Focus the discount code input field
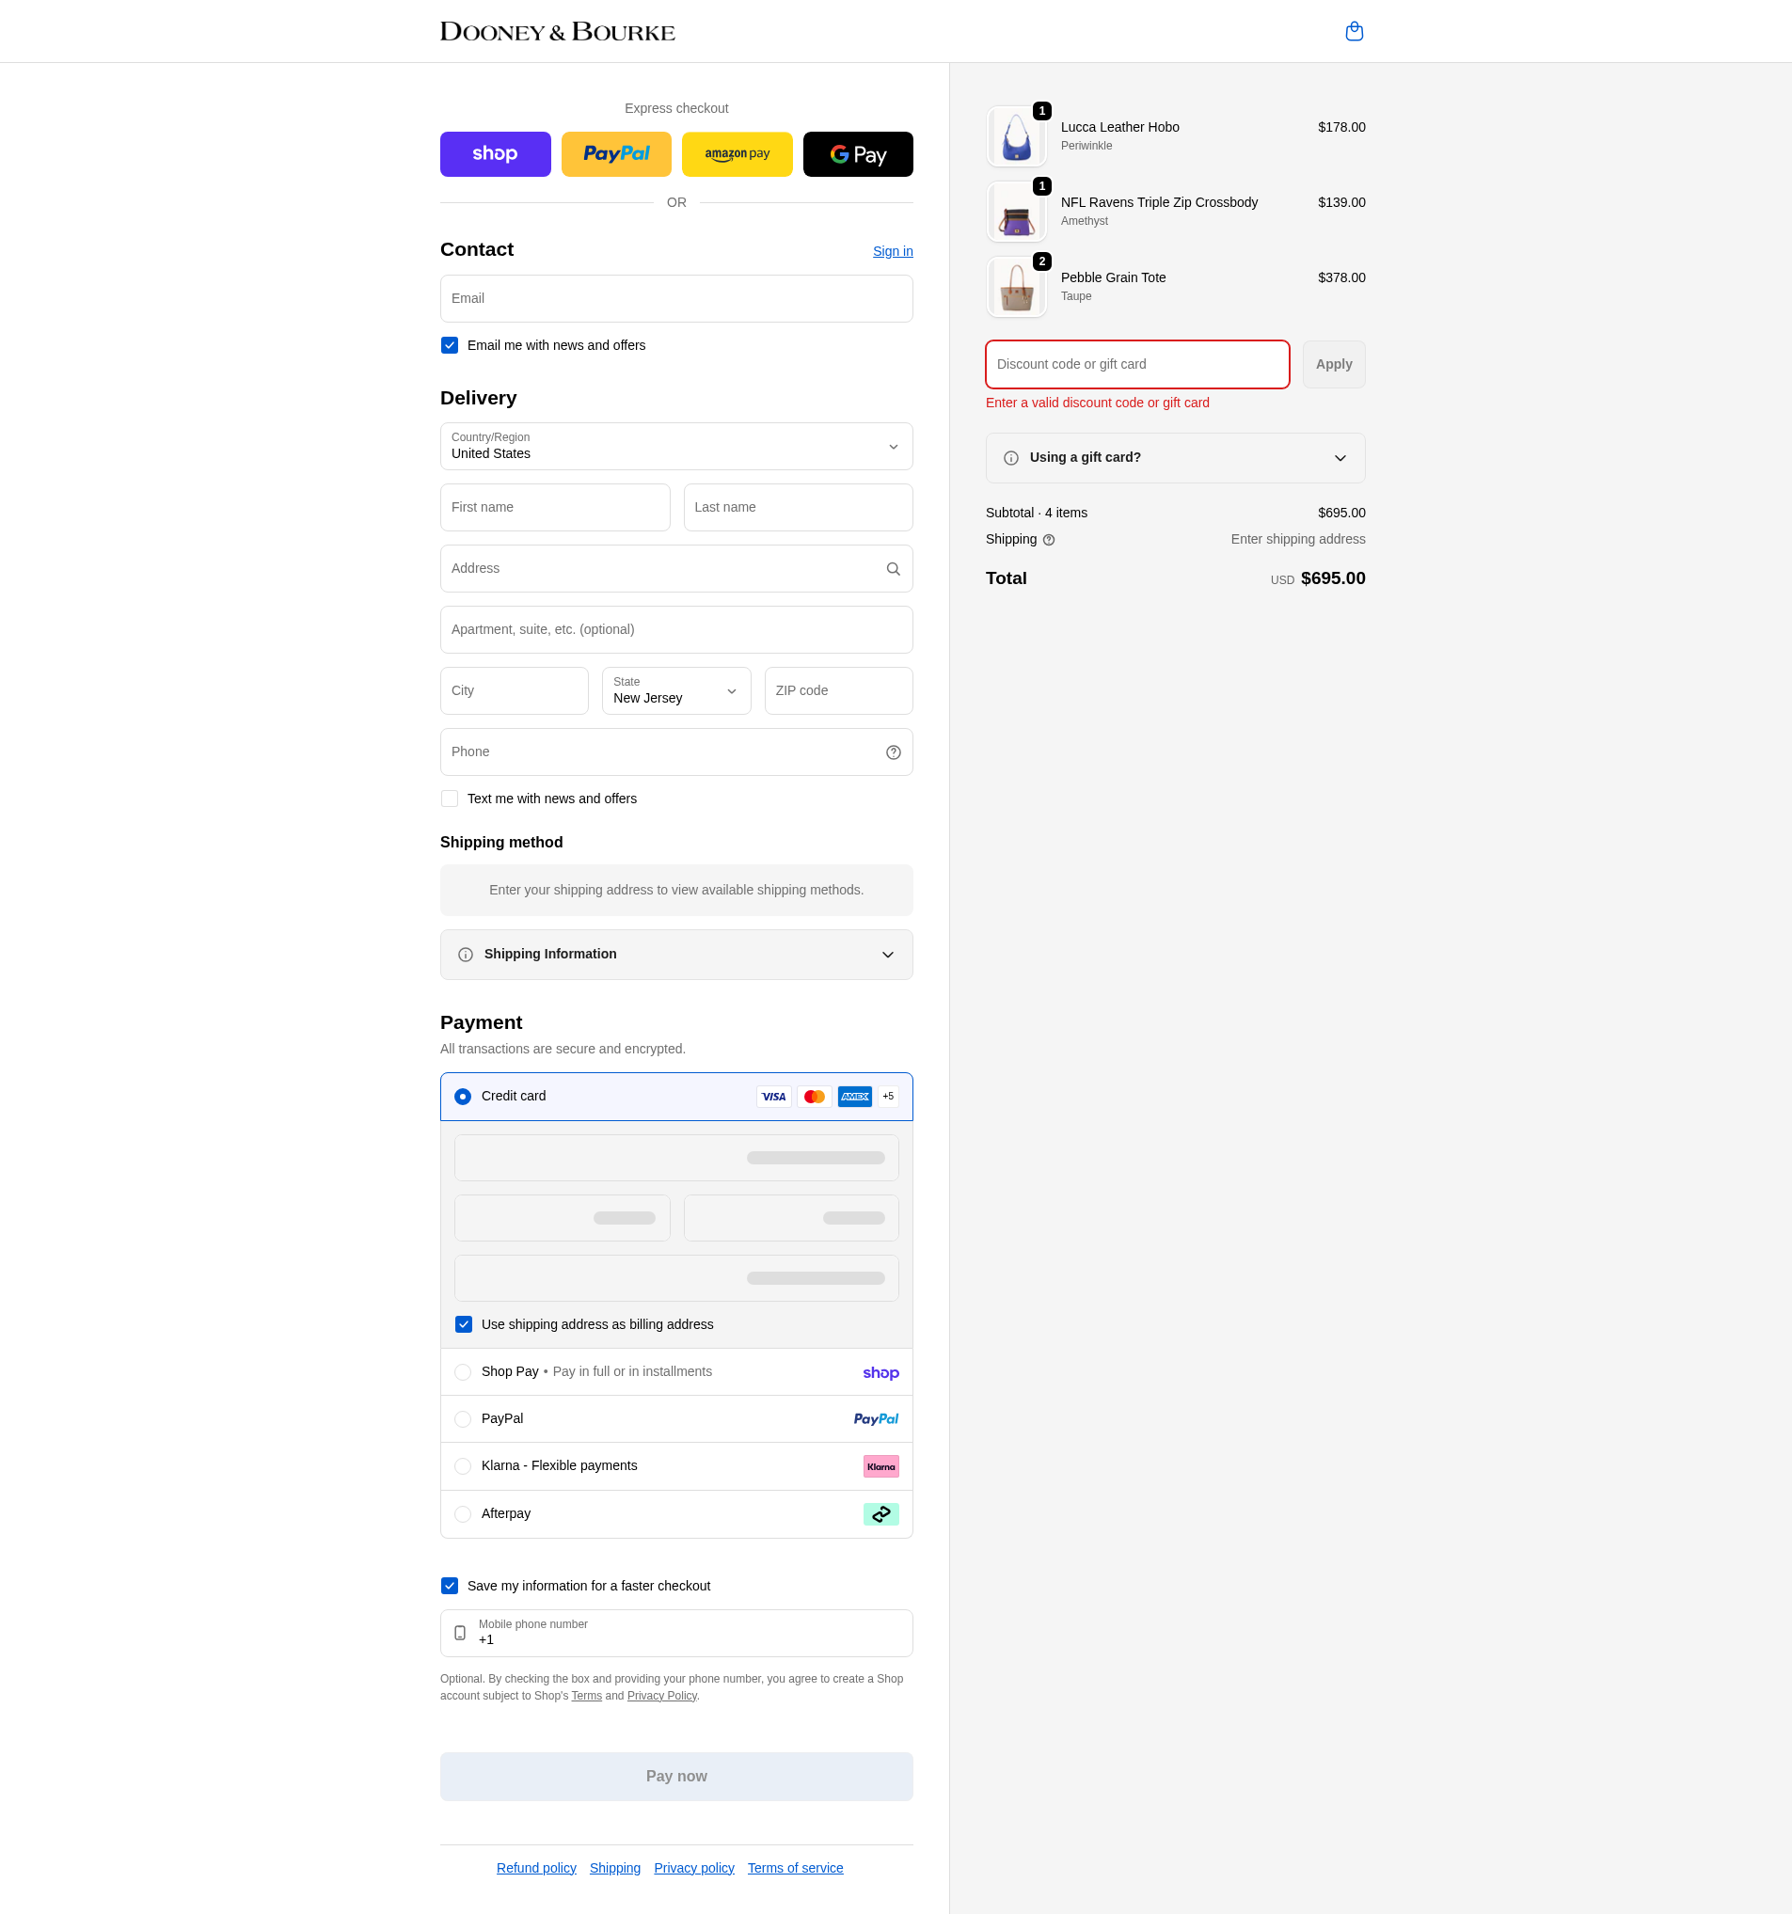The width and height of the screenshot is (1792, 1914). pyautogui.click(x=1137, y=365)
